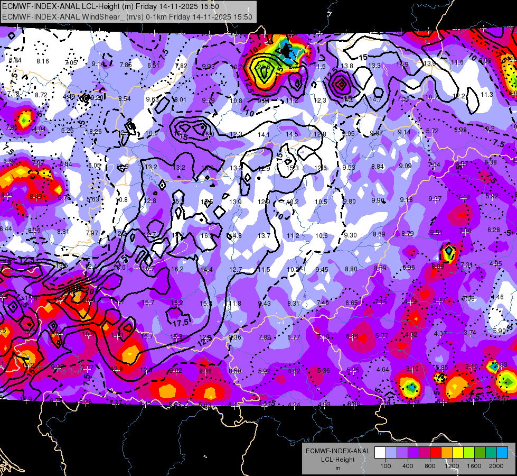Click the WindShear 0-1km title line
This screenshot has height=476, width=517.
click(x=127, y=17)
